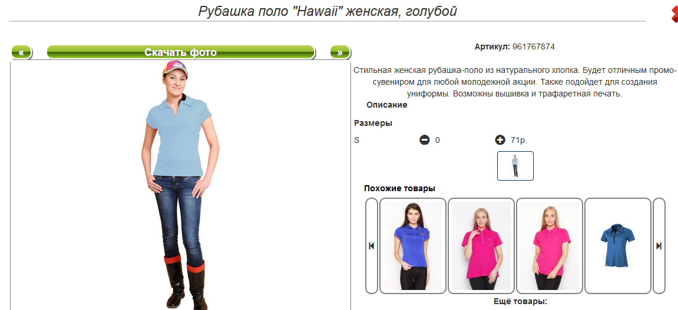This screenshot has width=678, height=310.
Task: Download photo via Скачать фото button
Action: tap(181, 53)
